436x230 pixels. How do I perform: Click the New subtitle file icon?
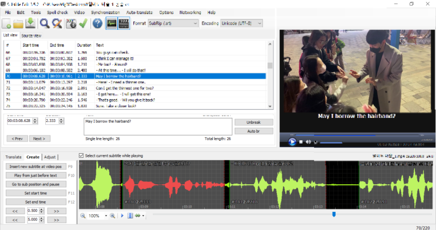(x=6, y=23)
